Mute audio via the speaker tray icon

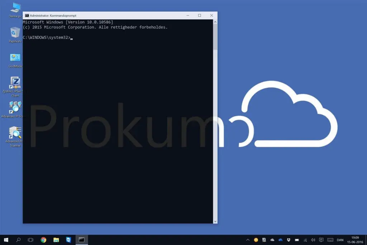pos(313,240)
